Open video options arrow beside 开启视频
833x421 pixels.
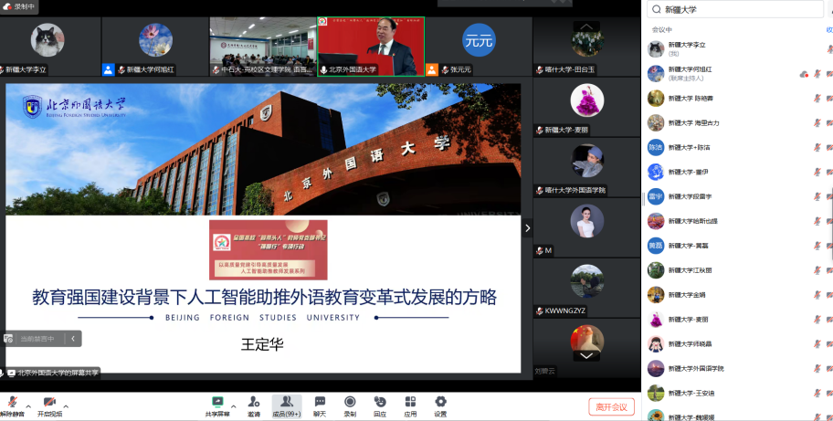coord(66,406)
